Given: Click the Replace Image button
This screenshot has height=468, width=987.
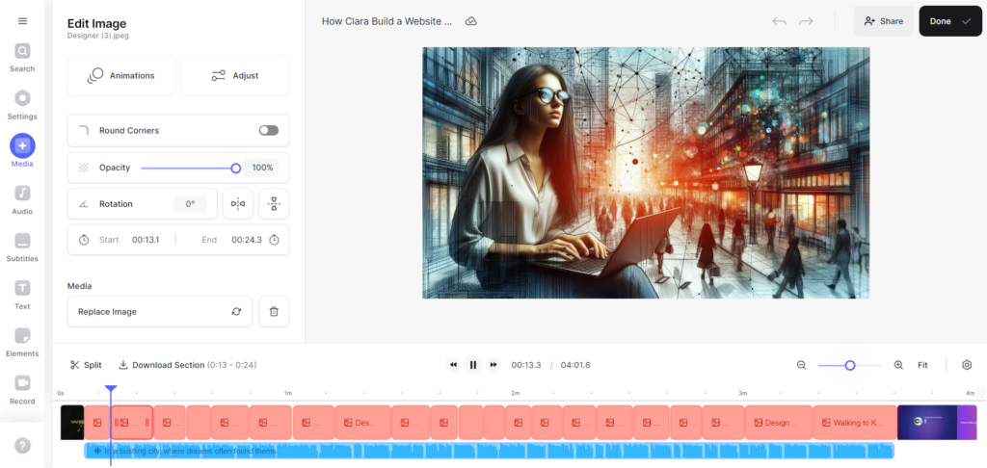Looking at the screenshot, I should (160, 311).
